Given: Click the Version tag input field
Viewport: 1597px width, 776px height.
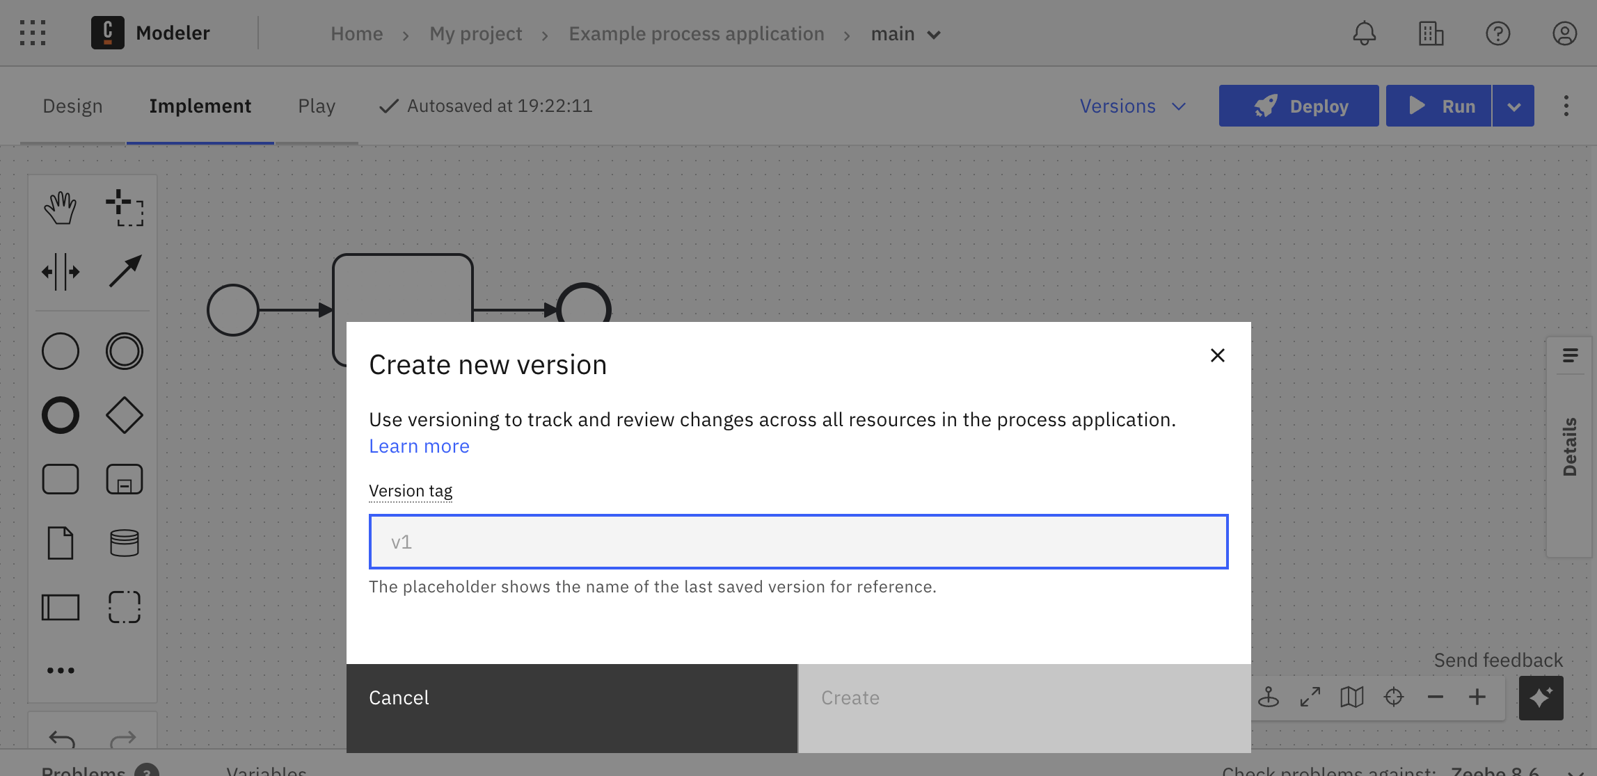Looking at the screenshot, I should click(798, 542).
